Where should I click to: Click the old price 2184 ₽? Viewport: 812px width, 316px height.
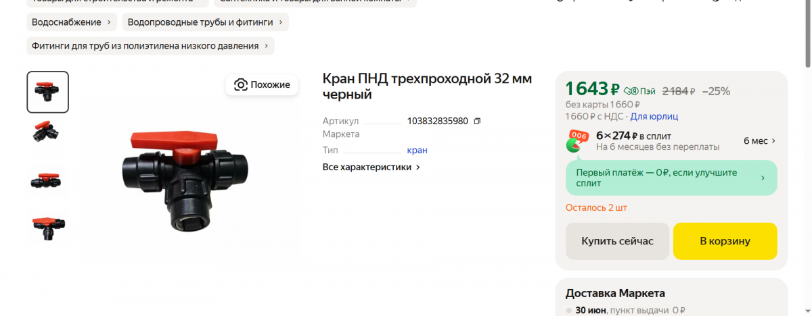(x=679, y=90)
